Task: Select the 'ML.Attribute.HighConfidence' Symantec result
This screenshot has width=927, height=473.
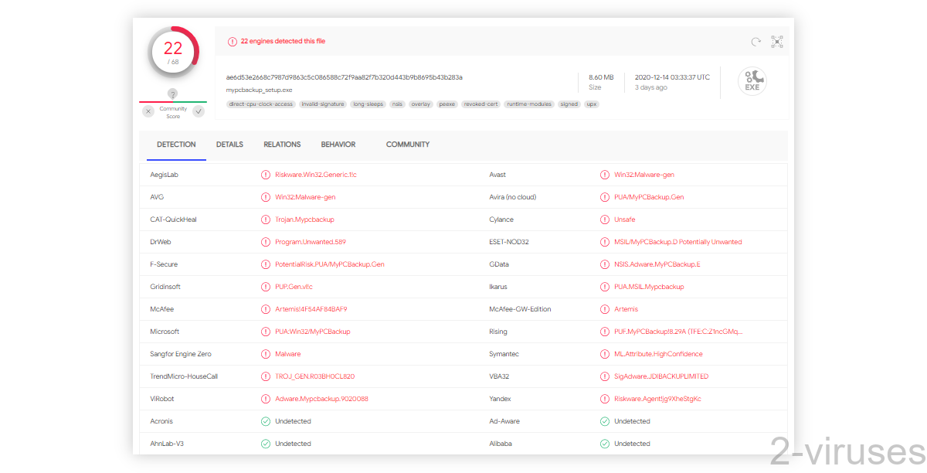Action: pos(658,354)
